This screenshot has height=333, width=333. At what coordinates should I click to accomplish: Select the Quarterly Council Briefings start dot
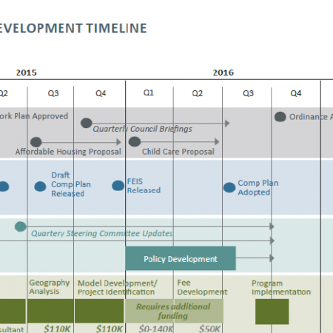click(87, 123)
